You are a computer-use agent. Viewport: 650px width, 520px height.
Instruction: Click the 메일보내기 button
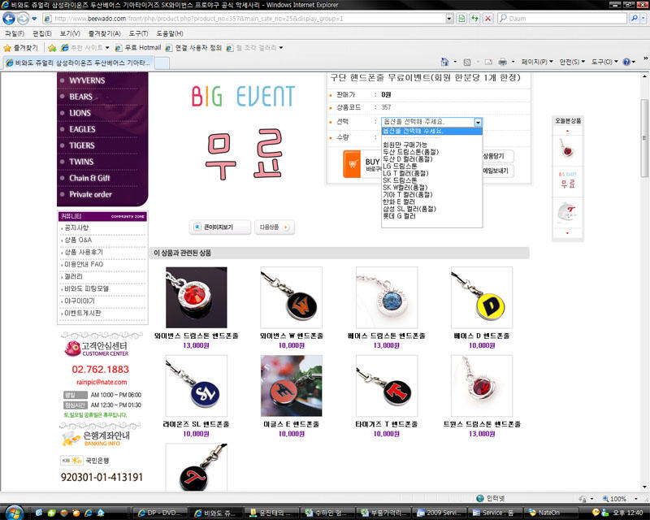point(497,171)
